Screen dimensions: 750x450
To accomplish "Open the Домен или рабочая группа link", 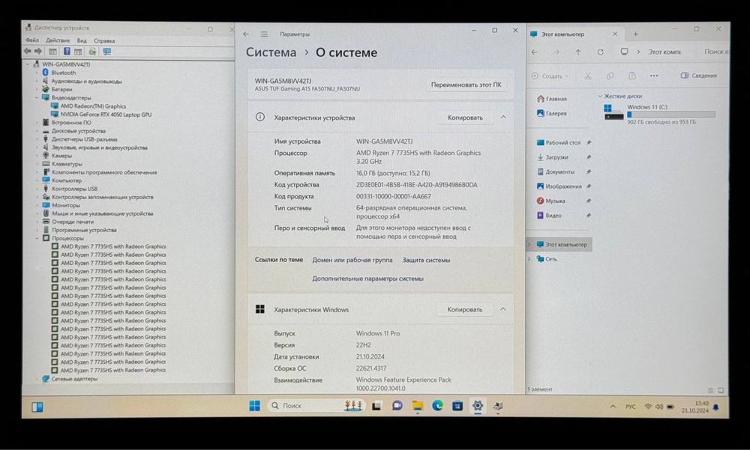I will [x=352, y=261].
